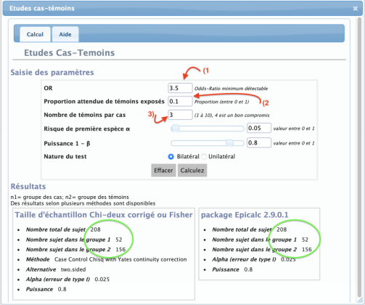Click the OR input field
365x305 pixels.
pos(180,88)
